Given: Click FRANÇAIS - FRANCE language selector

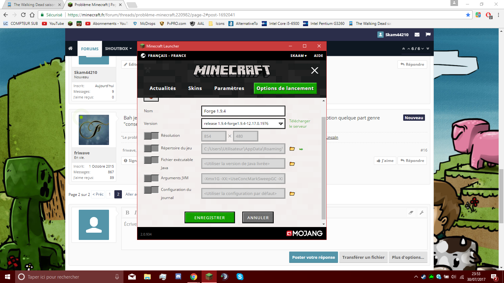Looking at the screenshot, I should tap(167, 56).
